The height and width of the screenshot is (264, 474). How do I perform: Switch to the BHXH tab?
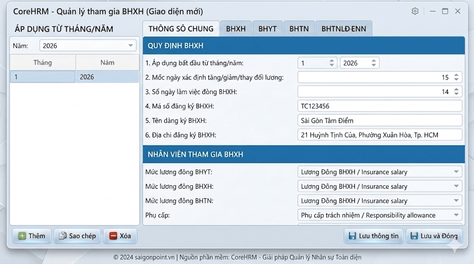click(x=236, y=29)
